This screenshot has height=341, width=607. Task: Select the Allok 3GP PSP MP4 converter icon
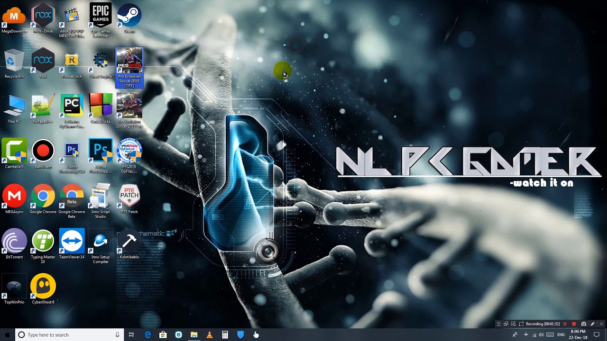coord(72,21)
